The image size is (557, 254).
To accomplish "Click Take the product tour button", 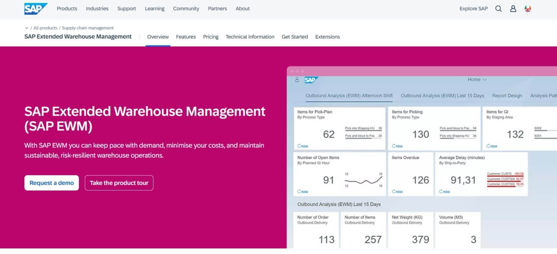I will tap(119, 183).
